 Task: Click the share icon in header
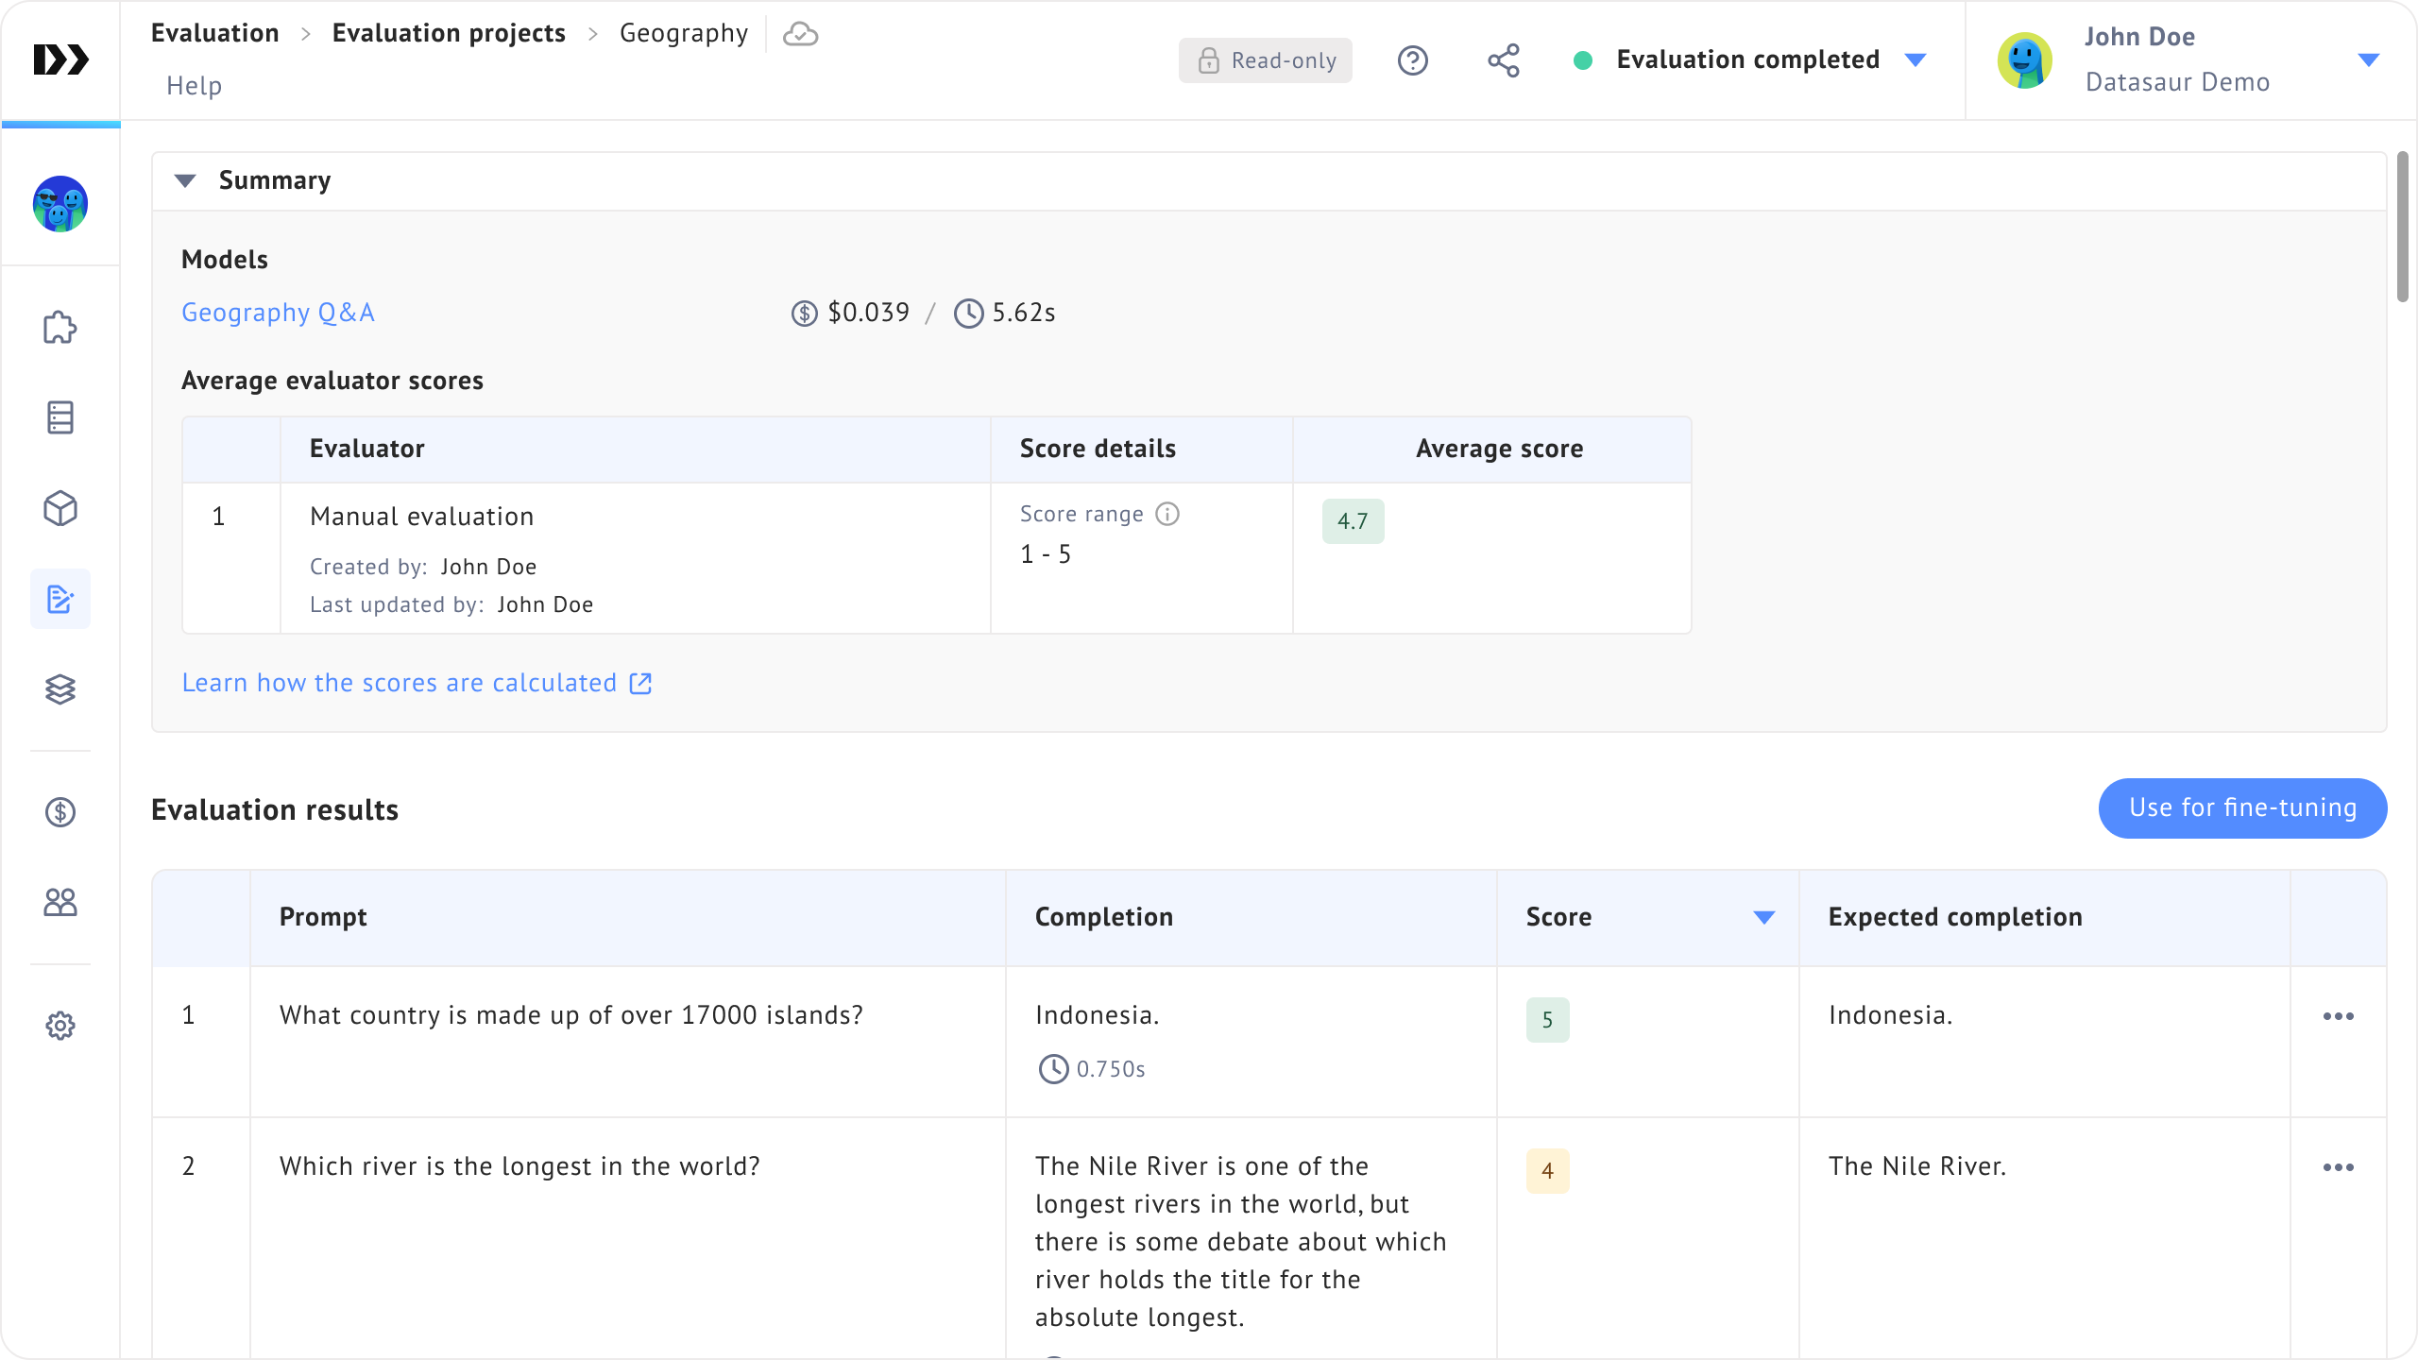pos(1504,60)
